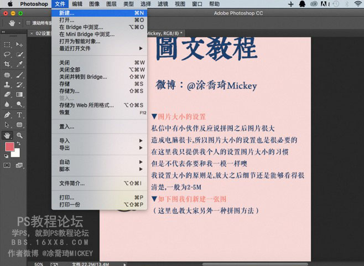This screenshot has height=266, width=364.
Task: Select the Brush tool
Action: (x=19, y=75)
